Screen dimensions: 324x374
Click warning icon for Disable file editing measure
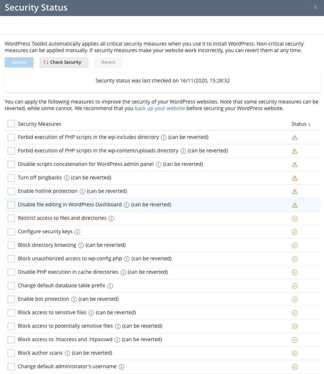coord(295,204)
